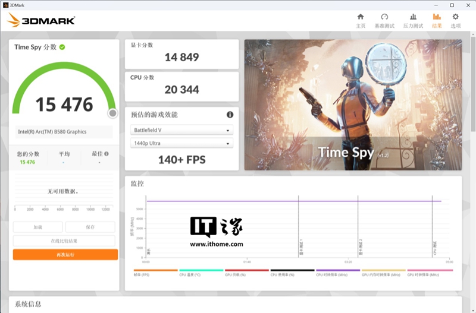
Task: Toggle the GPU 负载 red legend
Action: click(x=247, y=273)
